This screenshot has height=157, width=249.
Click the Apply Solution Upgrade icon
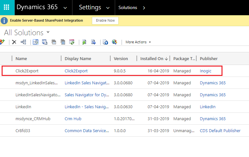coord(72,42)
